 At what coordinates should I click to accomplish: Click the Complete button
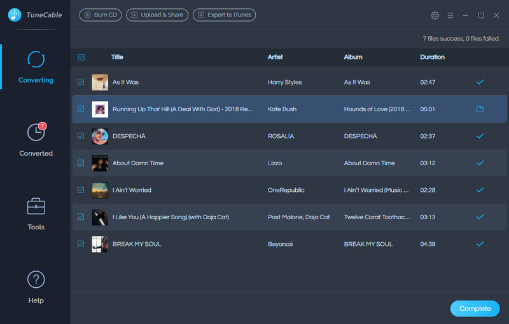[x=475, y=309]
